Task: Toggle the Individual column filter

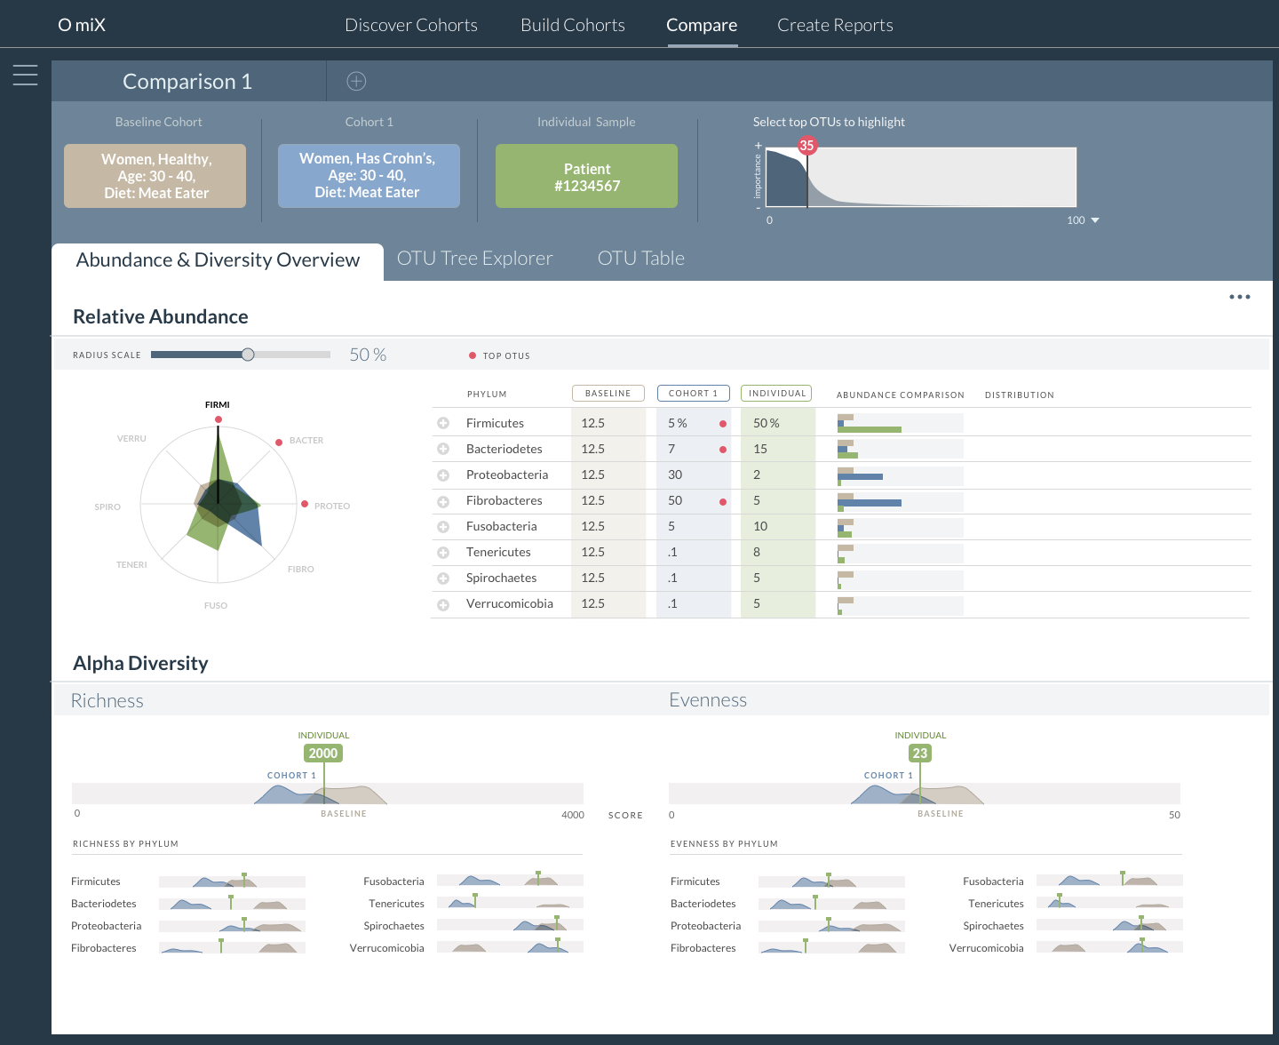Action: click(x=777, y=394)
